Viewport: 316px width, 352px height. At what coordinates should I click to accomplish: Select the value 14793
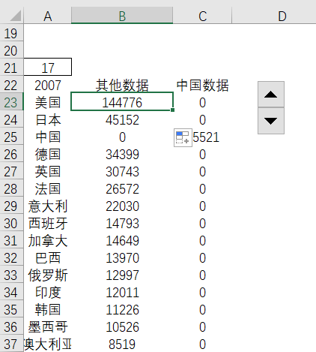[x=122, y=223]
